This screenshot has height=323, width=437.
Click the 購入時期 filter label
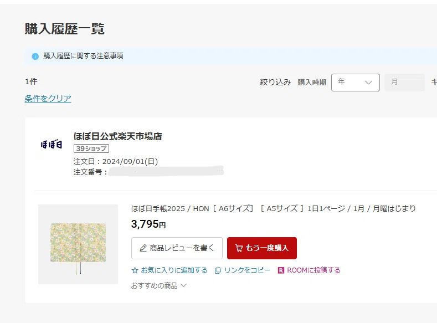[x=312, y=82]
